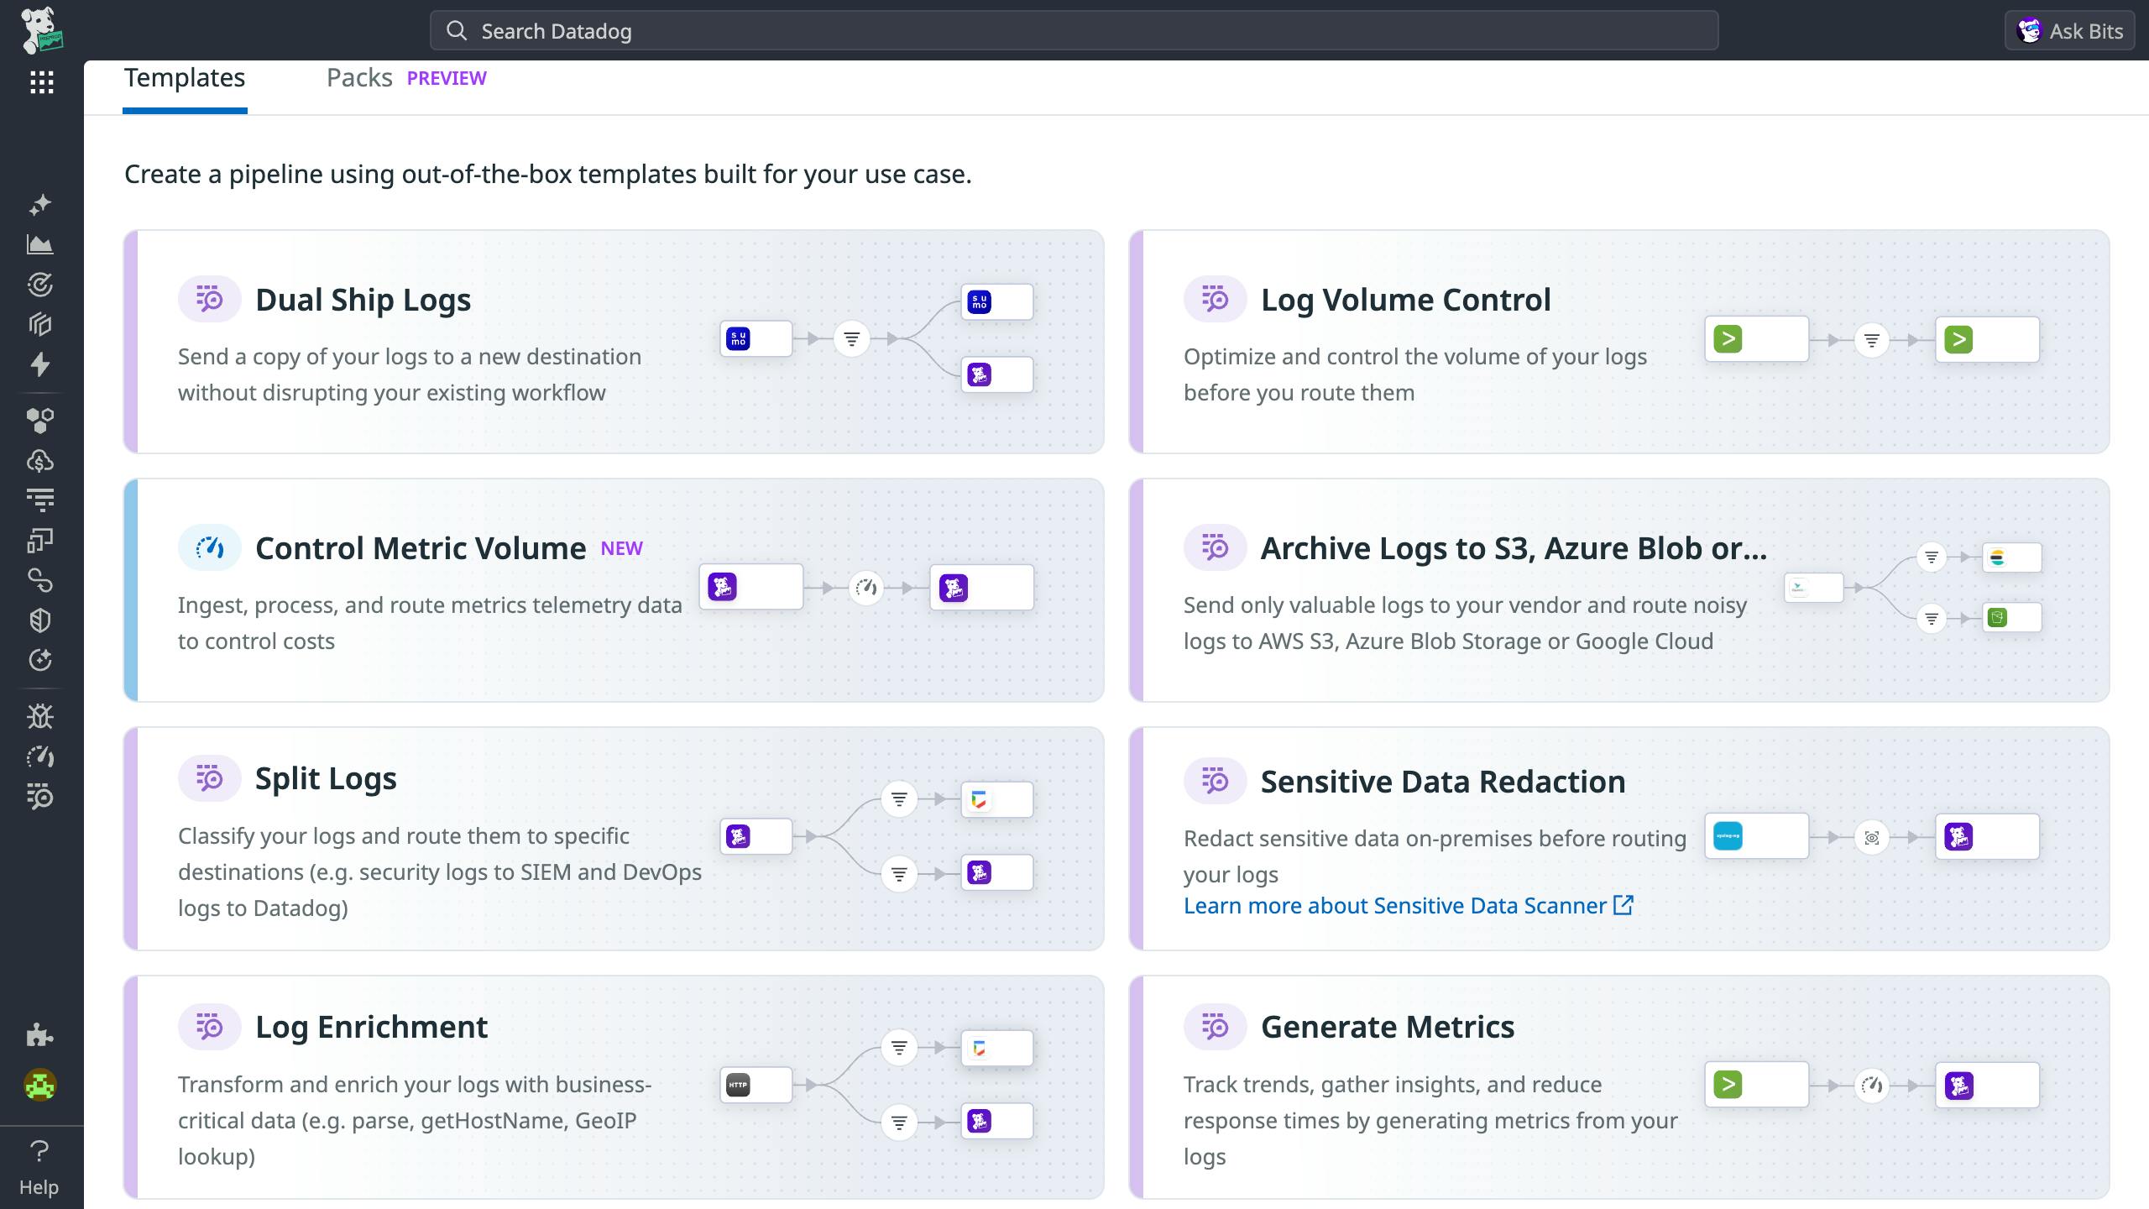Click the Ask Bits button
Viewport: 2149px width, 1209px height.
[2068, 30]
